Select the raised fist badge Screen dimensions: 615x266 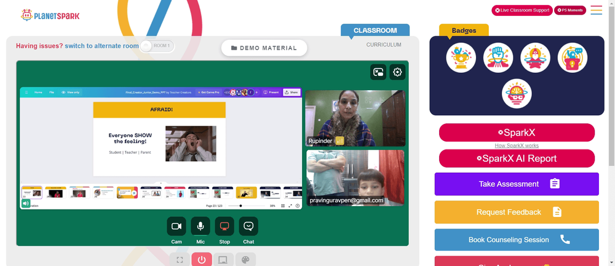click(x=498, y=58)
